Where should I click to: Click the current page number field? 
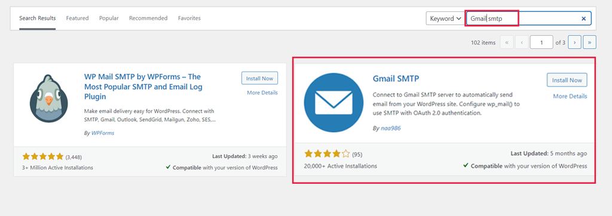coord(541,42)
